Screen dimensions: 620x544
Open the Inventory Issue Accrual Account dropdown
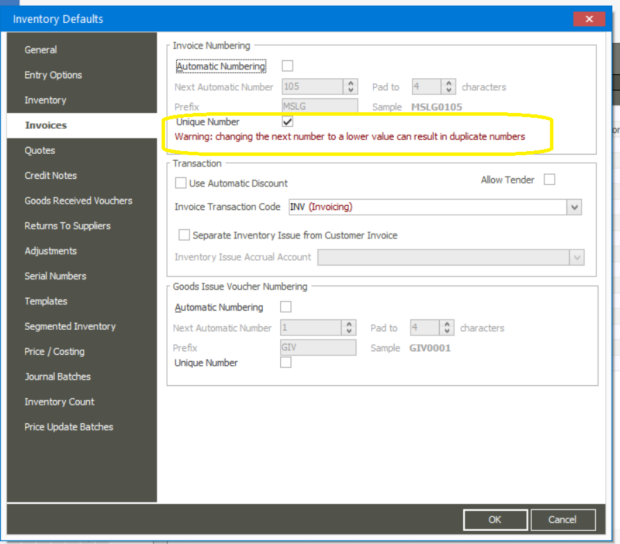point(578,257)
